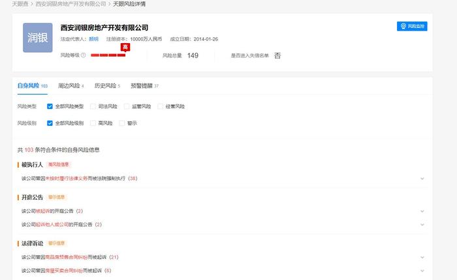Expand the 起诉他人或公司的开庭公告 row chevron

click(x=422, y=225)
